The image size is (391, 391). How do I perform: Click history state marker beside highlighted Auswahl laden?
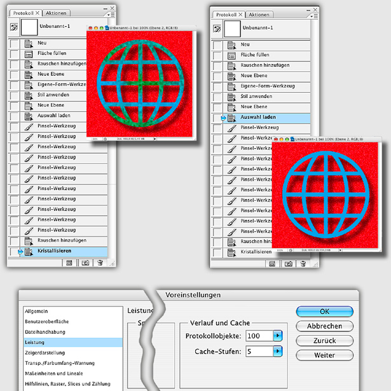click(223, 118)
